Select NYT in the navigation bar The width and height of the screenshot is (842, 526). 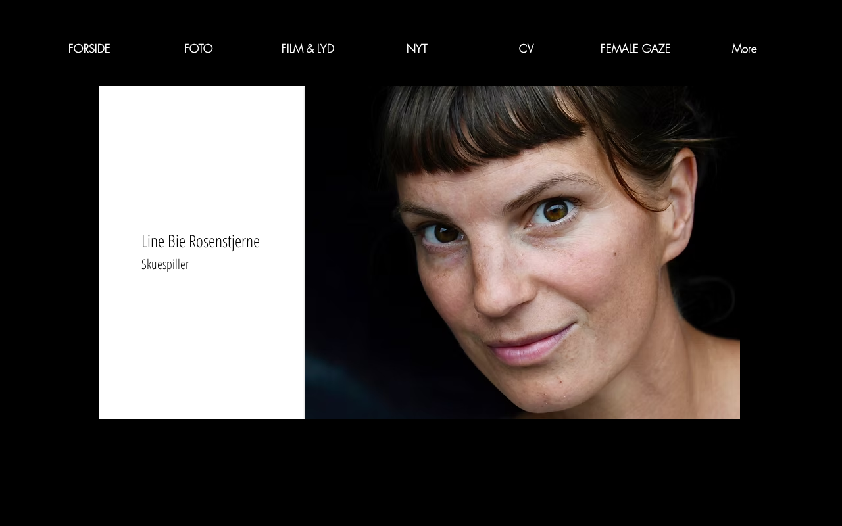click(416, 49)
